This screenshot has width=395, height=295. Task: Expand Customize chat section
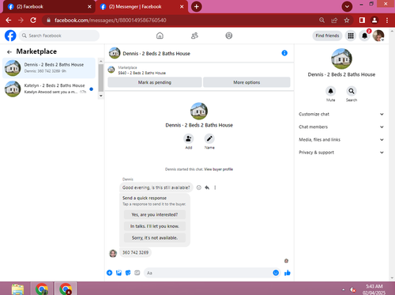(x=341, y=114)
